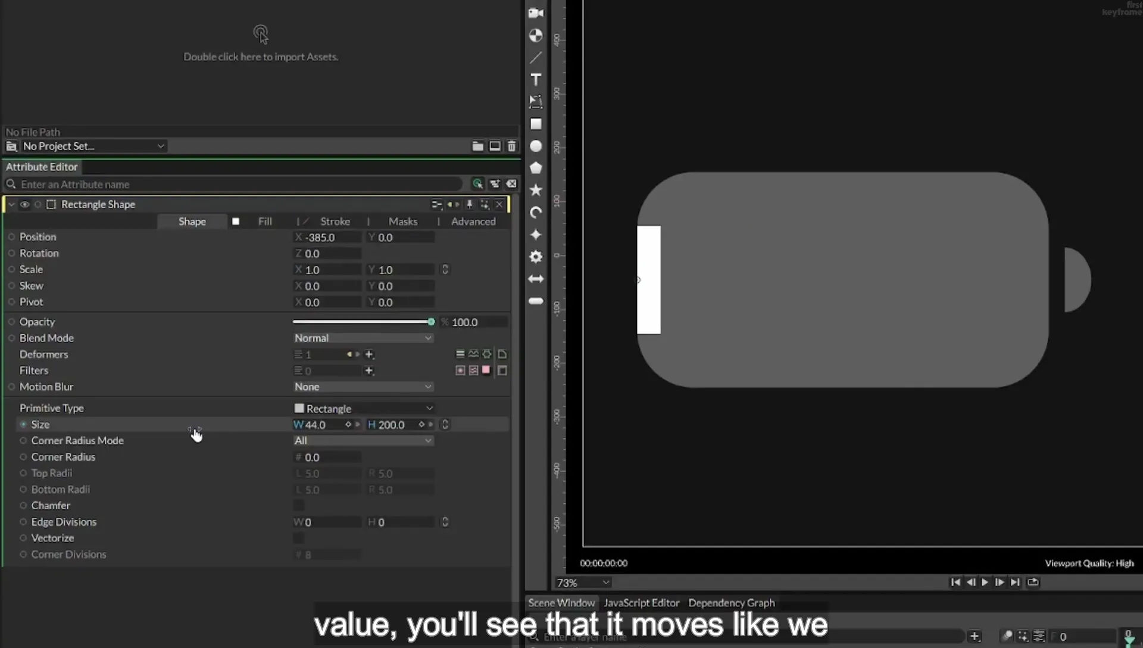Open the Corner Radius Mode dropdown

tap(363, 441)
